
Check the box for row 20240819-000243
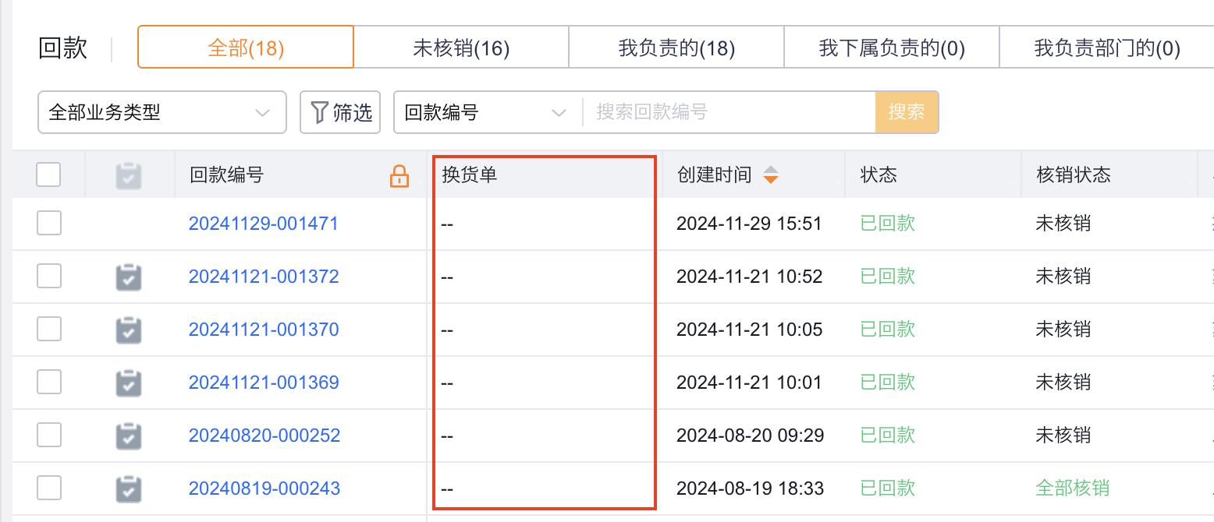pos(48,488)
